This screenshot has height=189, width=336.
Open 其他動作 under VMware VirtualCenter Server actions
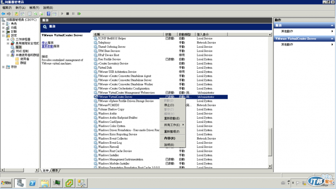pyautogui.click(x=287, y=44)
